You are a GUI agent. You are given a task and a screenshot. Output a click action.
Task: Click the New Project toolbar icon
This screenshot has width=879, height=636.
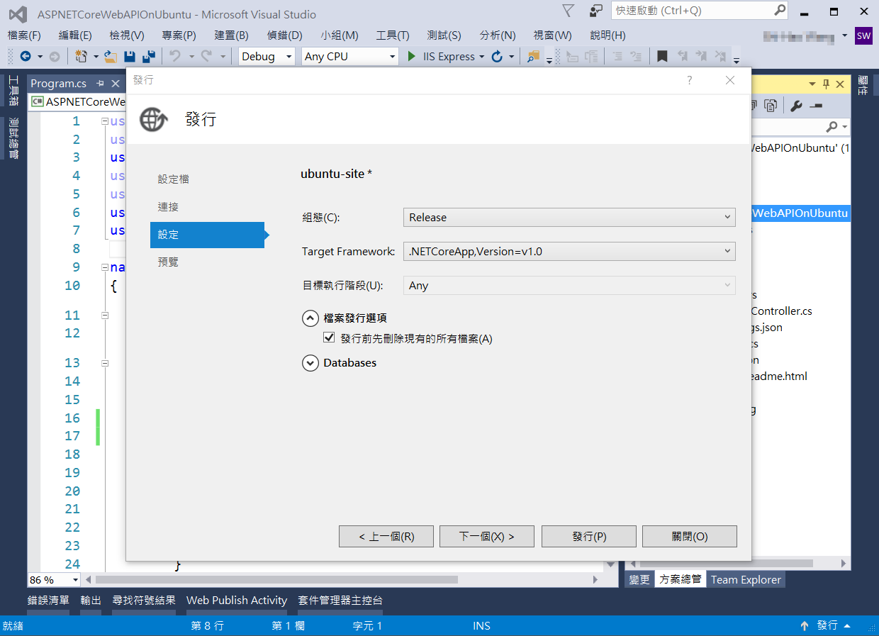point(82,56)
